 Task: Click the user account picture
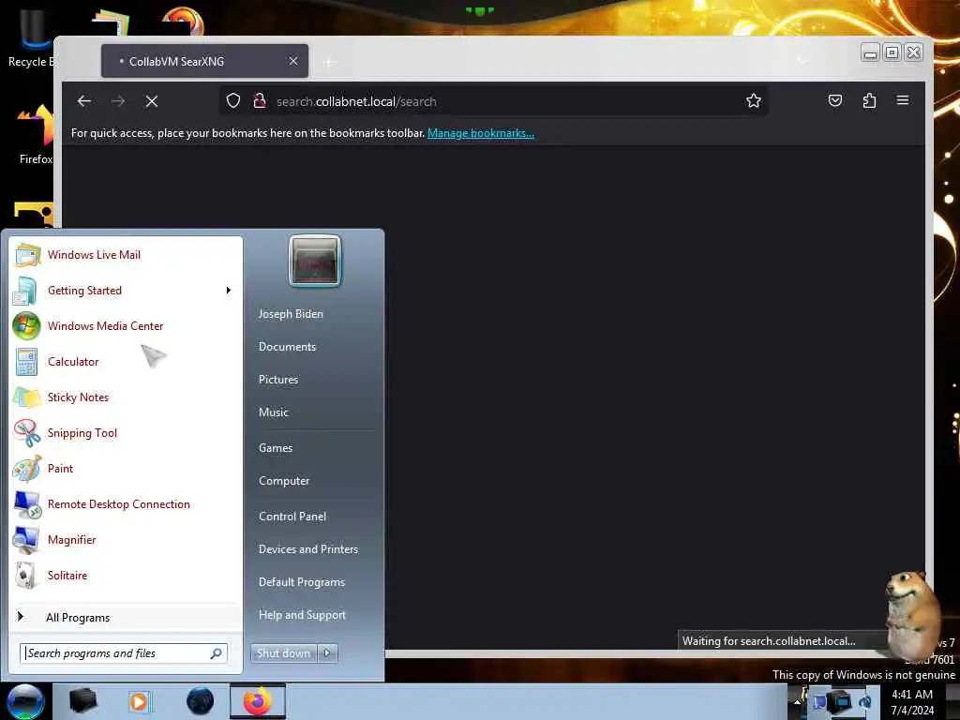[315, 261]
